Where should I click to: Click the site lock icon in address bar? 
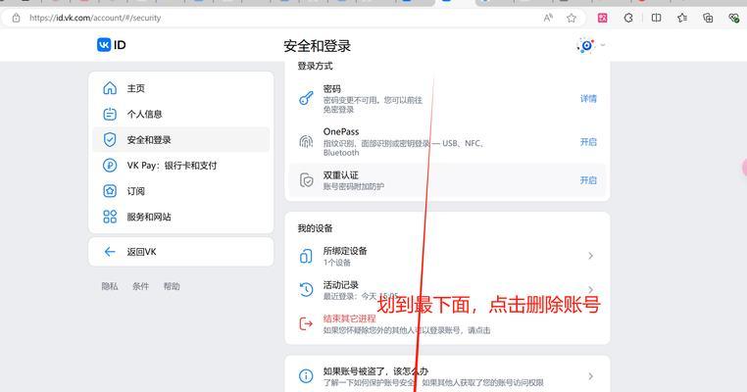[17, 18]
